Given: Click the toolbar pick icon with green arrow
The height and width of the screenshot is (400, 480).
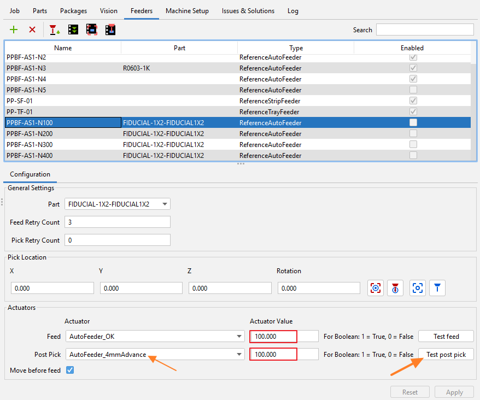Looking at the screenshot, I should coord(55,30).
